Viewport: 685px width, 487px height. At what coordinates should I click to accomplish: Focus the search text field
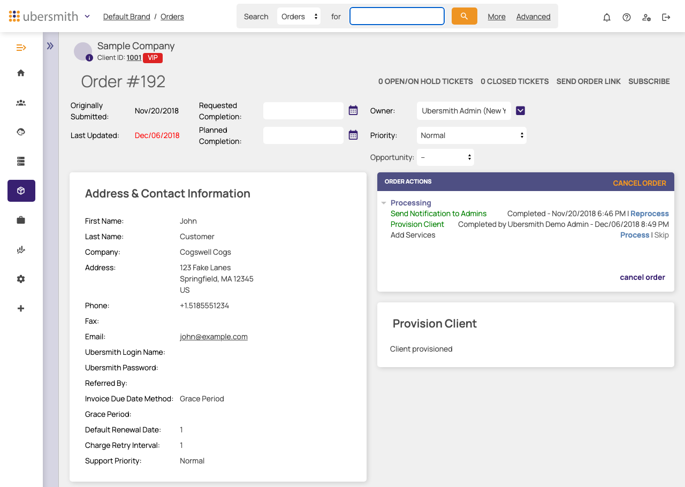(x=397, y=16)
